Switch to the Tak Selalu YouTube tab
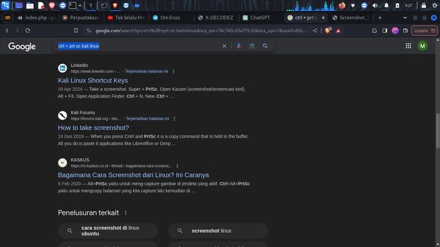Viewport: 440px width, 247px height. (x=127, y=18)
